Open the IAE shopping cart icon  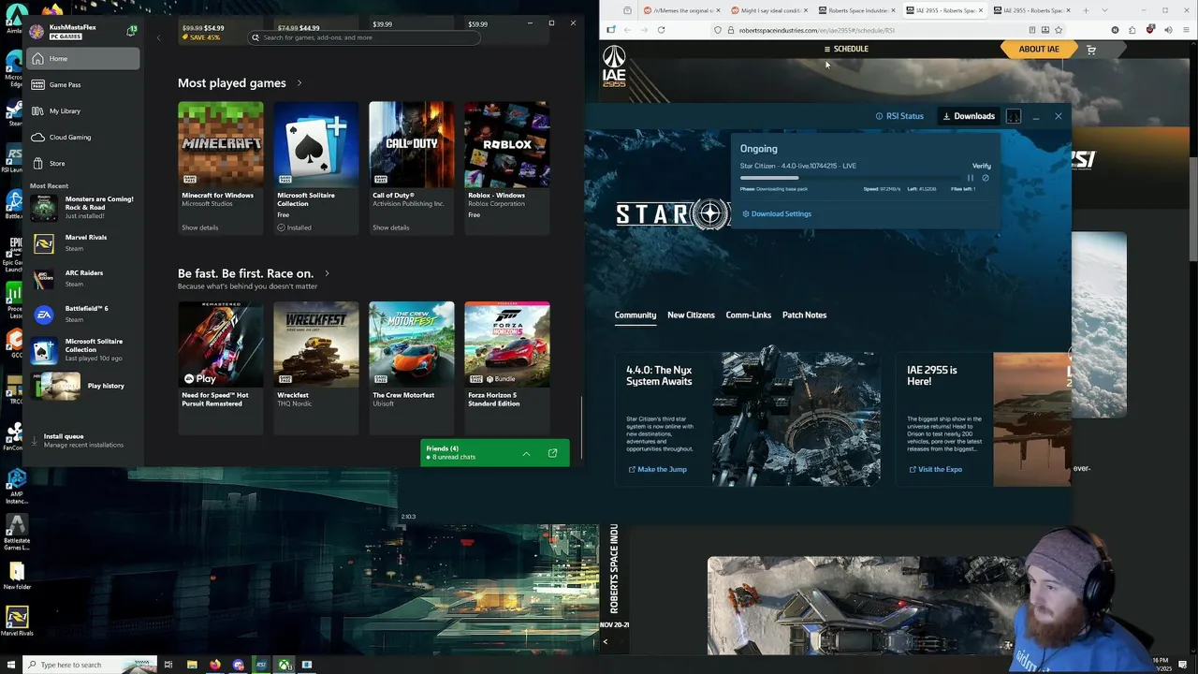pos(1091,50)
